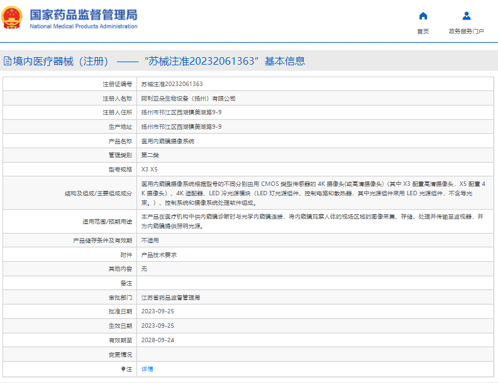Select effective date in 生效日期 row
The height and width of the screenshot is (383, 498).
point(158,326)
